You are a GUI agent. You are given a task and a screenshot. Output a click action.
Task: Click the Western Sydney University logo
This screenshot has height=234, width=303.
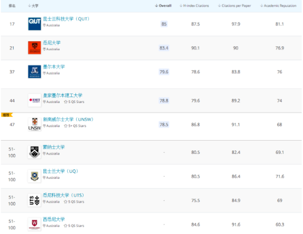tap(34, 224)
